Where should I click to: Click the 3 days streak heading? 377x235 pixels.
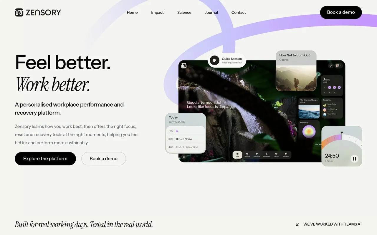pyautogui.click(x=326, y=79)
